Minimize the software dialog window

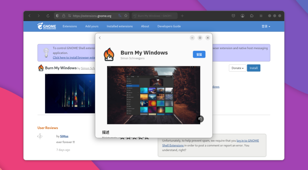pos(192,38)
